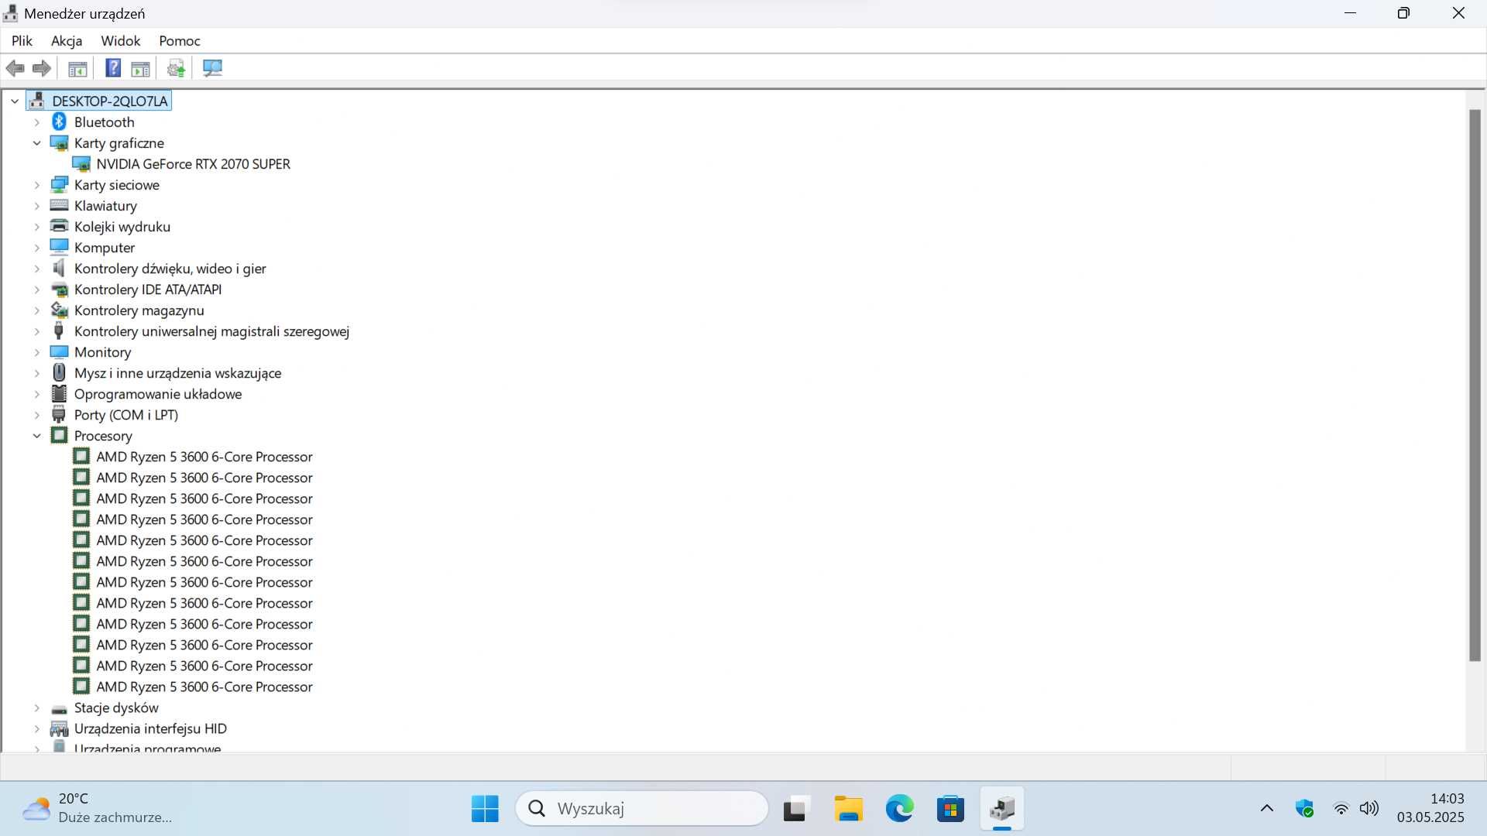Click the Porty (COM i LPT) icon
The image size is (1487, 836).
point(59,415)
